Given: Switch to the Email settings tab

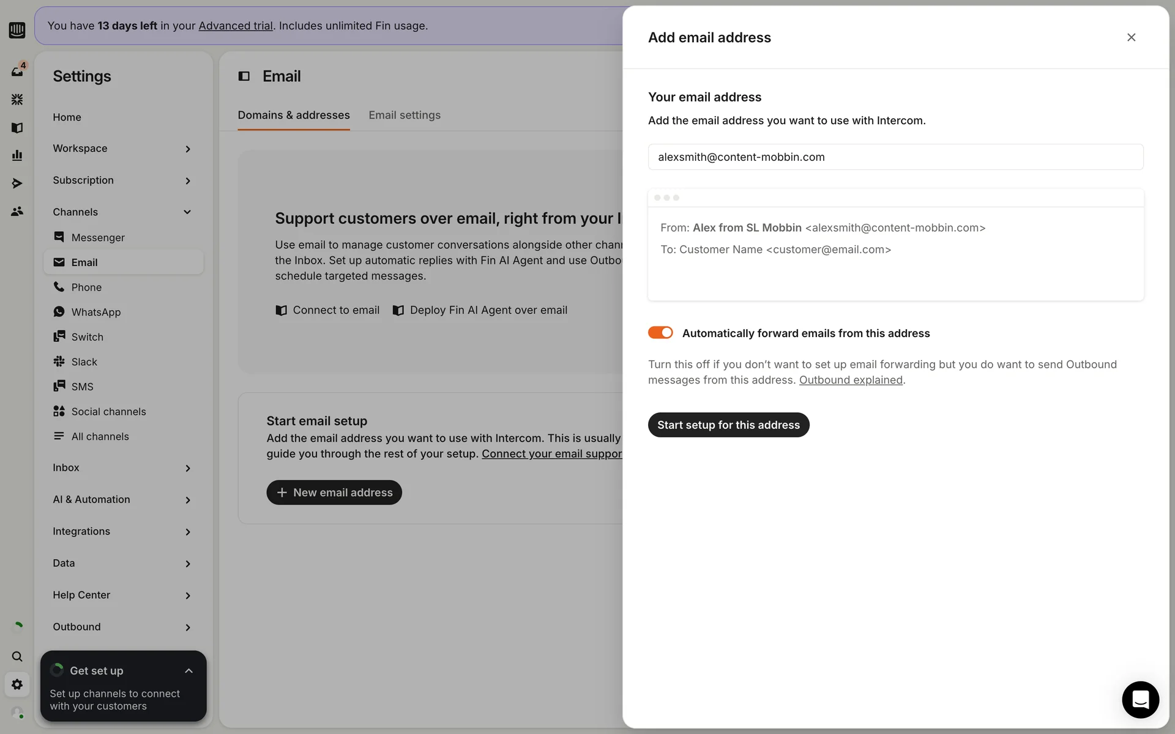Looking at the screenshot, I should pos(404,115).
